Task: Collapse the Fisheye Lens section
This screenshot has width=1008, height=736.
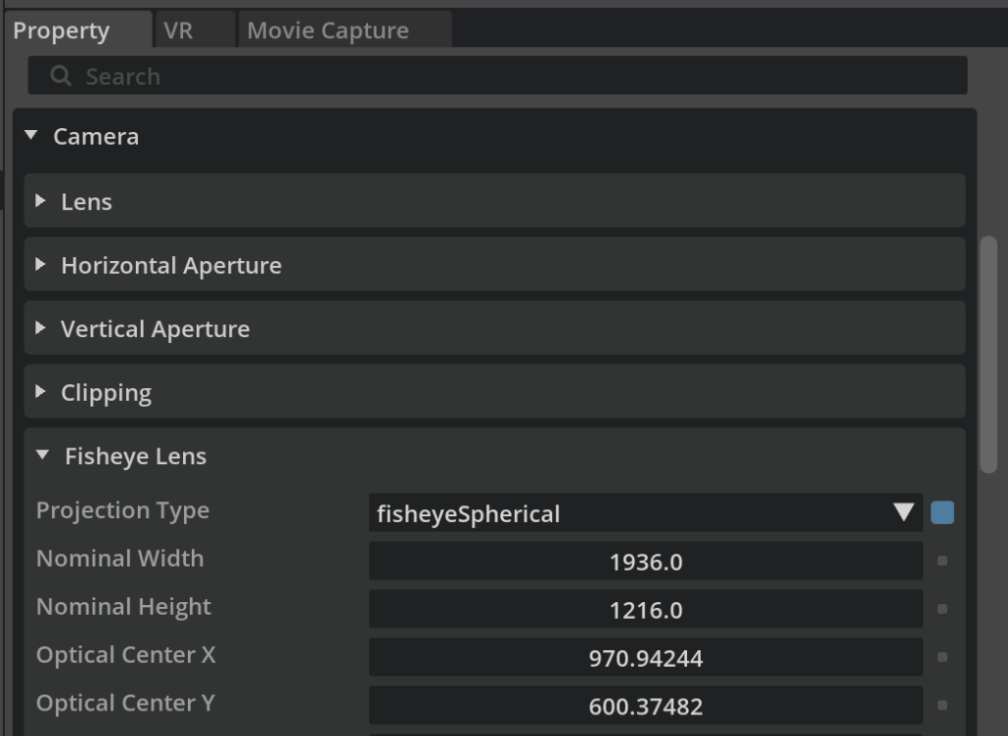Action: coord(42,456)
